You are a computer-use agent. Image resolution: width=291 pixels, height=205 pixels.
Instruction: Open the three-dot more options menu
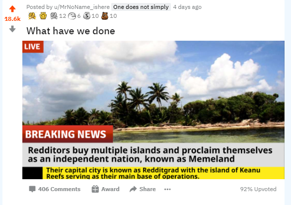point(167,189)
